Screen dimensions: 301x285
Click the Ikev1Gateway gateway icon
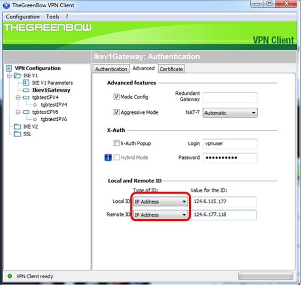(x=26, y=90)
